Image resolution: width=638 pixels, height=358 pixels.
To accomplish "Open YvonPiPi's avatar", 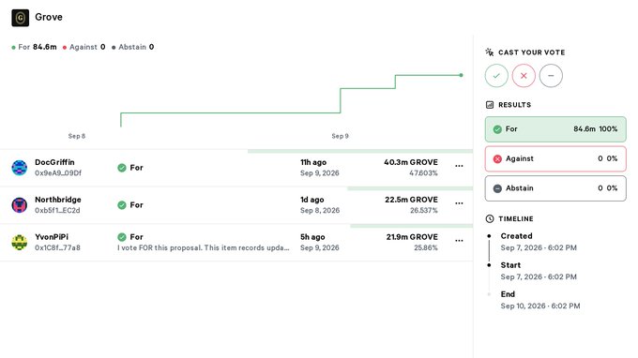I will [19, 242].
